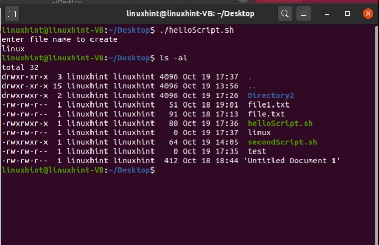The image size is (379, 245).
Task: Click the file named linux in the listing
Action: click(x=259, y=132)
